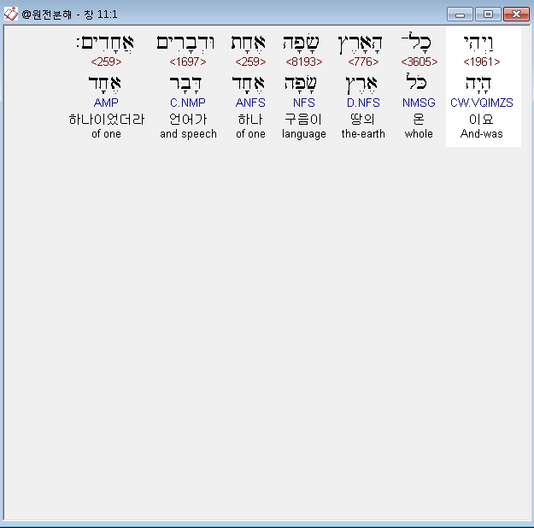
Task: Click the NMSG parsing code
Action: point(419,103)
